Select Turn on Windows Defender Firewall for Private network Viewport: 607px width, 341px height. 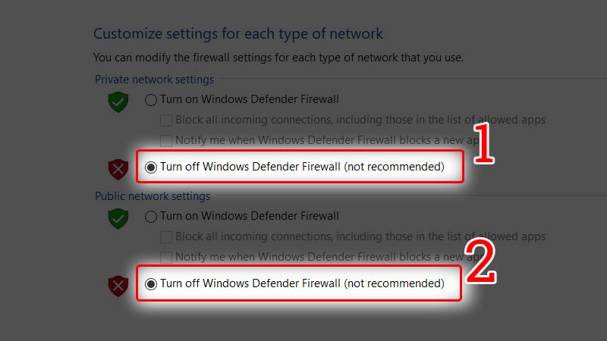[x=151, y=99]
